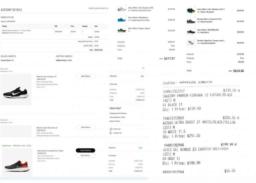Click the AMEX card icon beside CA$350.00 summary
The width and height of the screenshot is (256, 183).
tap(142, 76)
